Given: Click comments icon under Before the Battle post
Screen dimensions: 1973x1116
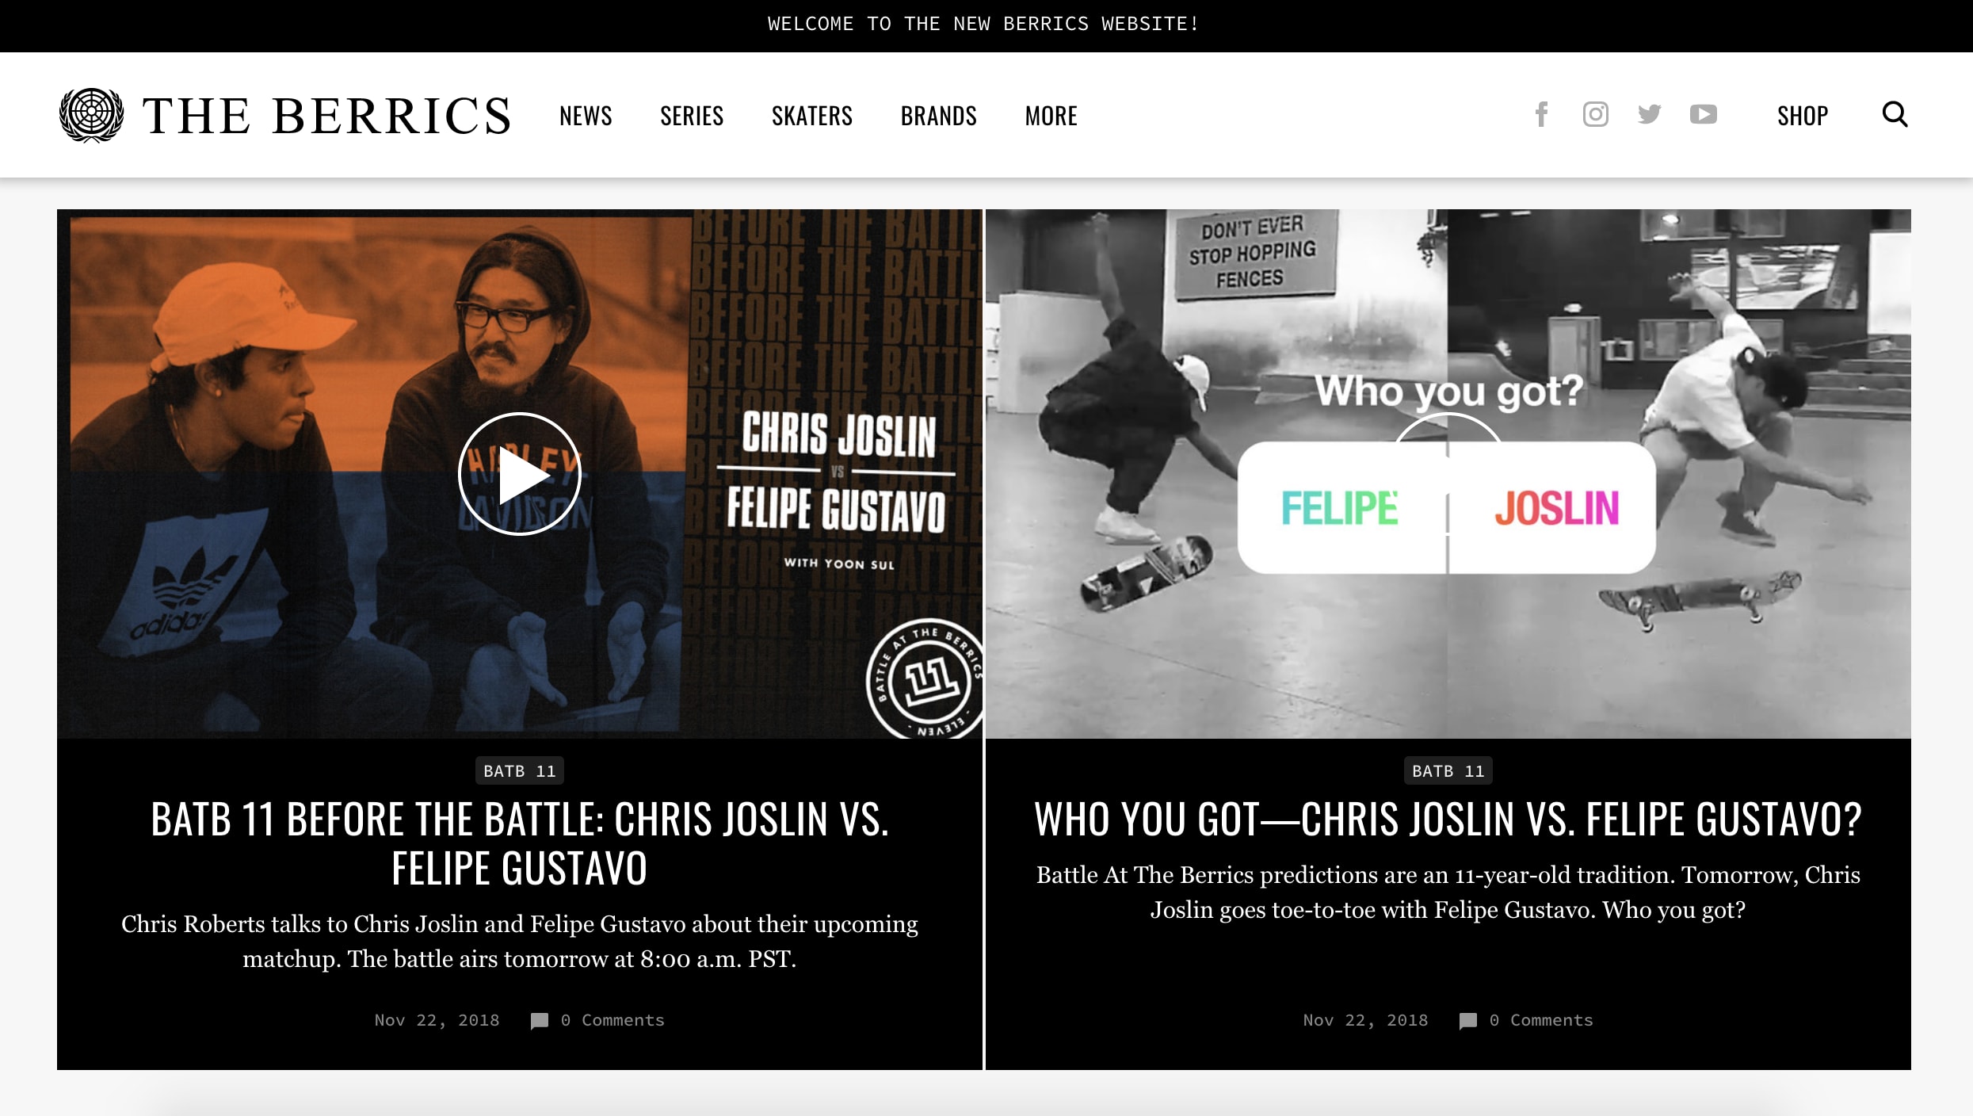Looking at the screenshot, I should click(540, 1021).
